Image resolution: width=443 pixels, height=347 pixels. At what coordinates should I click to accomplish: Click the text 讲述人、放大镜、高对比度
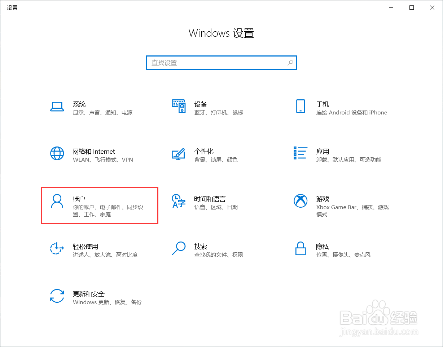pos(105,255)
